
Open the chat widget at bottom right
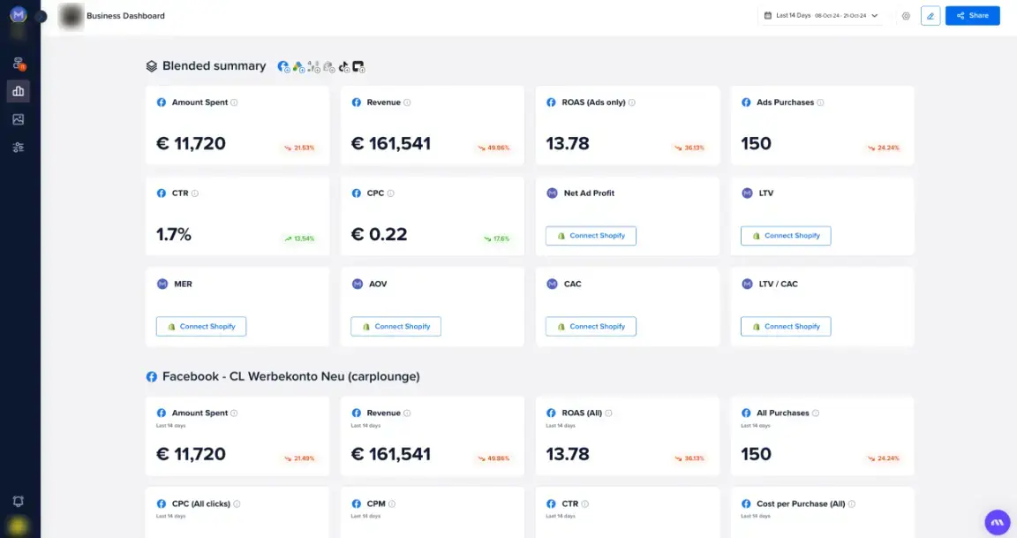click(996, 521)
